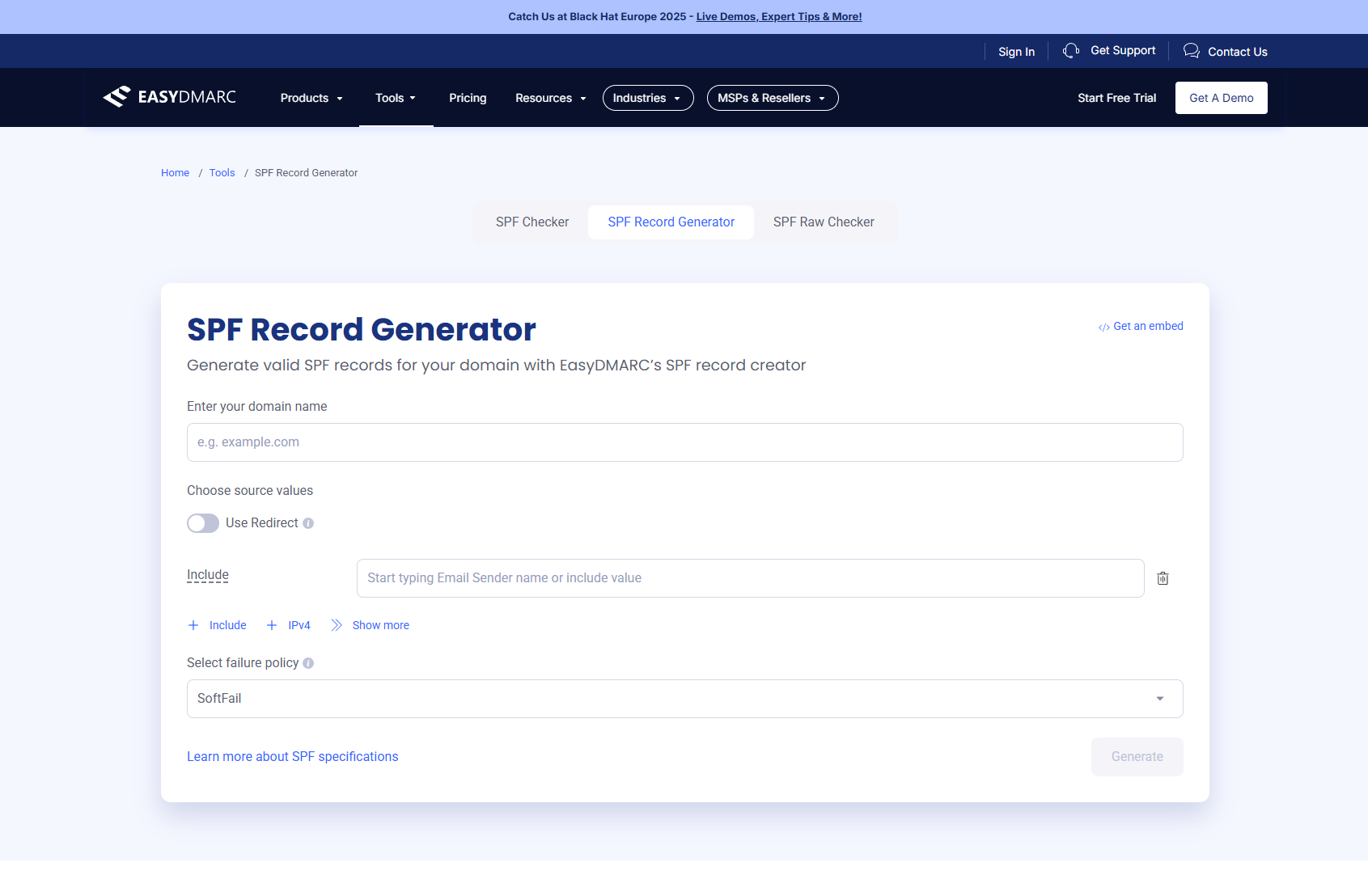This screenshot has width=1368, height=871.
Task: Click the headset icon next to Get Support
Action: [x=1070, y=50]
